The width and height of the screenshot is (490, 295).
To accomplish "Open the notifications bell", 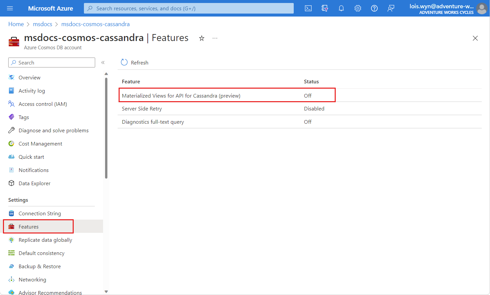I will 341,8.
